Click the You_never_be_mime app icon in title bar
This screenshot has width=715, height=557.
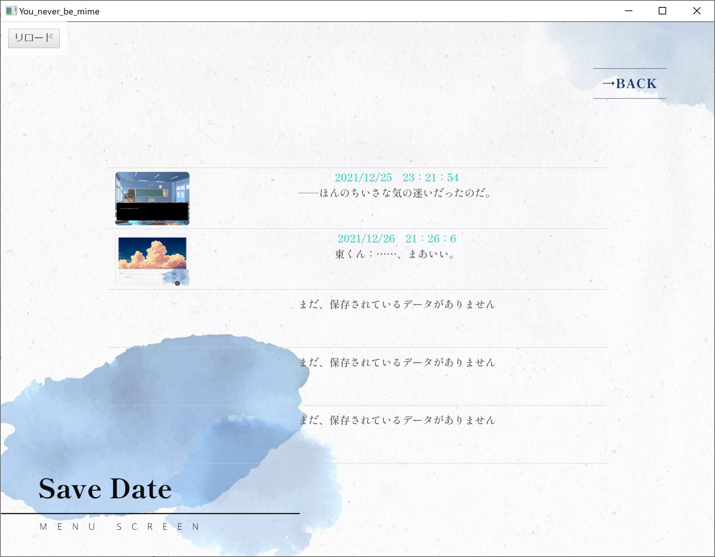(11, 11)
